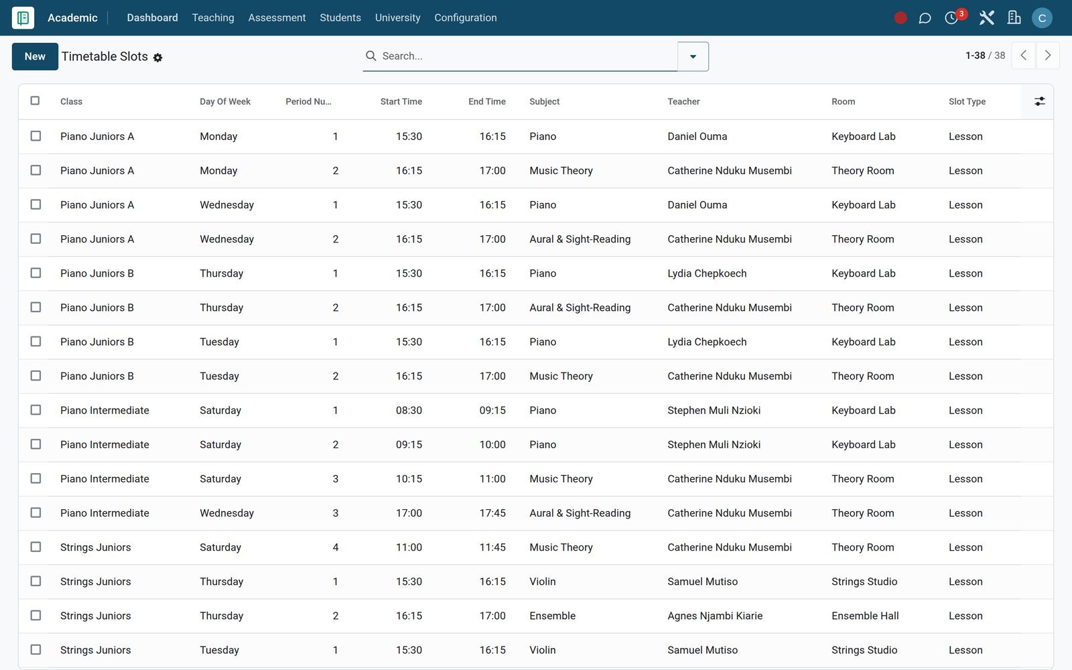The width and height of the screenshot is (1072, 670).
Task: Click the New button
Action: point(35,56)
